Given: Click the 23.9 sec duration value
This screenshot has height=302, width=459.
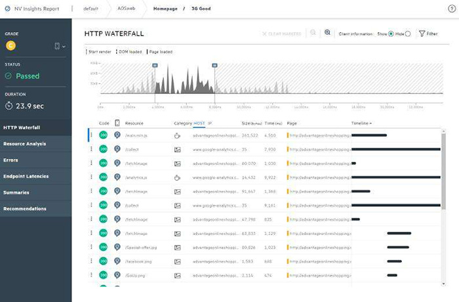Looking at the screenshot, I should [x=30, y=106].
